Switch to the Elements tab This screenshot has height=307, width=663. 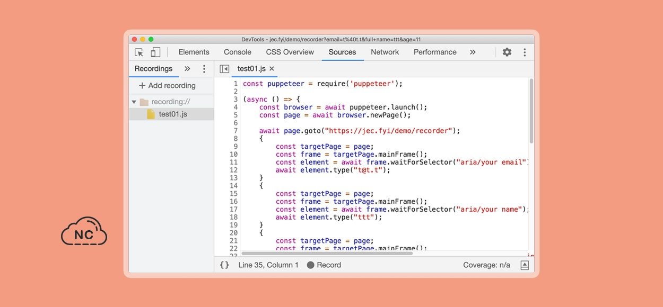tap(194, 52)
